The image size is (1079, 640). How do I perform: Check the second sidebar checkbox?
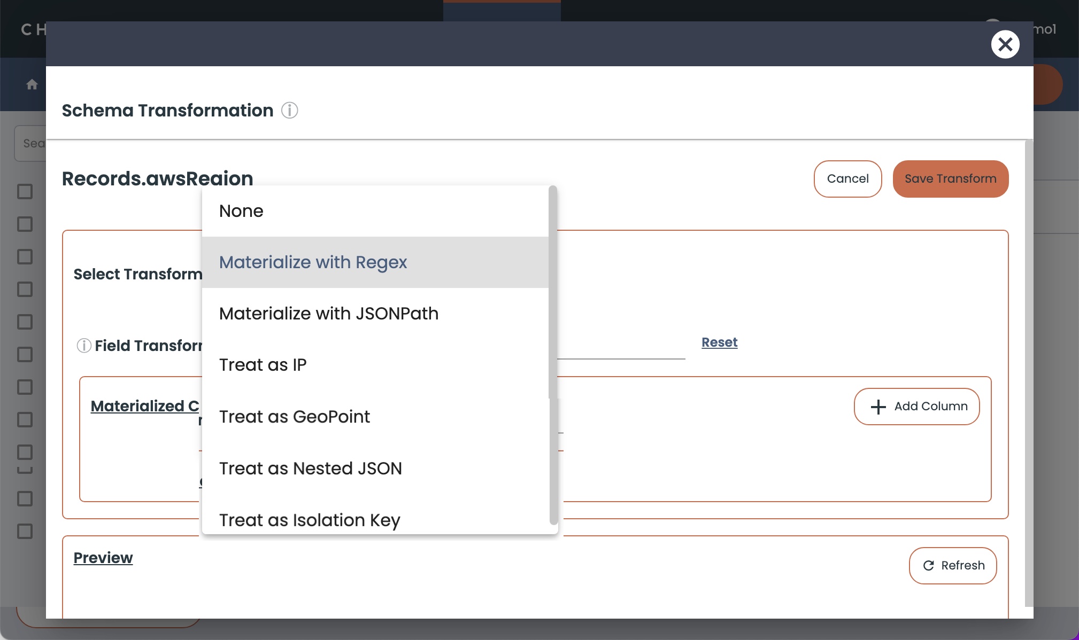[24, 224]
